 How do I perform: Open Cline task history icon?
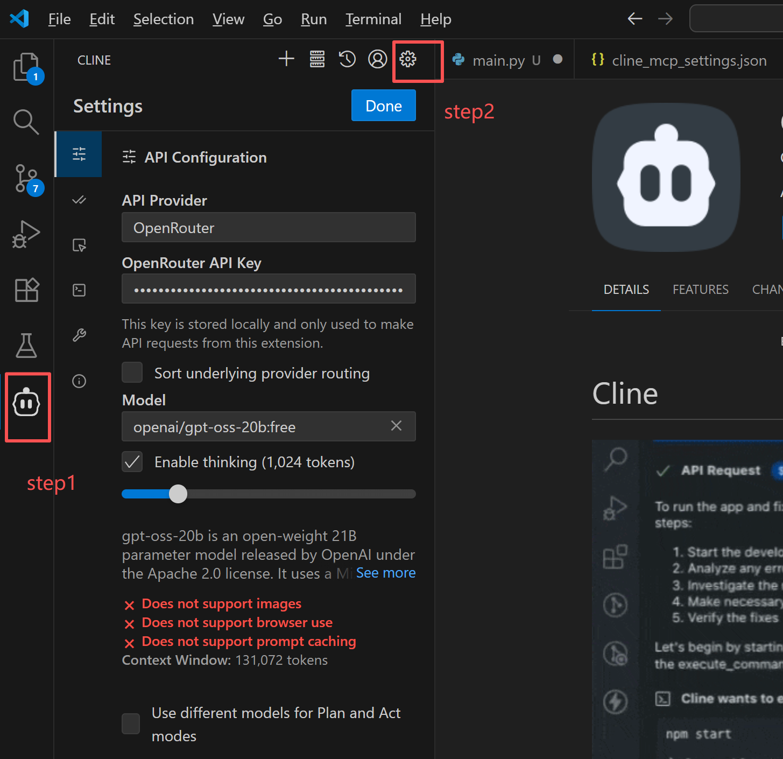347,59
